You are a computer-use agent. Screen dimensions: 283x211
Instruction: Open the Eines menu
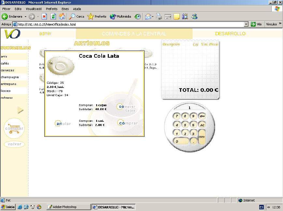tap(65, 9)
